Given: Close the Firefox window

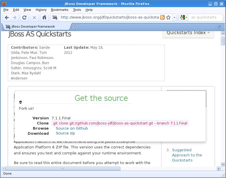Looking at the screenshot, I should point(221,4).
